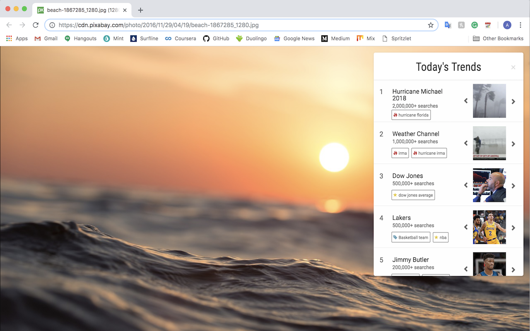Close the beach-1867285_1280.jpg tab

(125, 10)
